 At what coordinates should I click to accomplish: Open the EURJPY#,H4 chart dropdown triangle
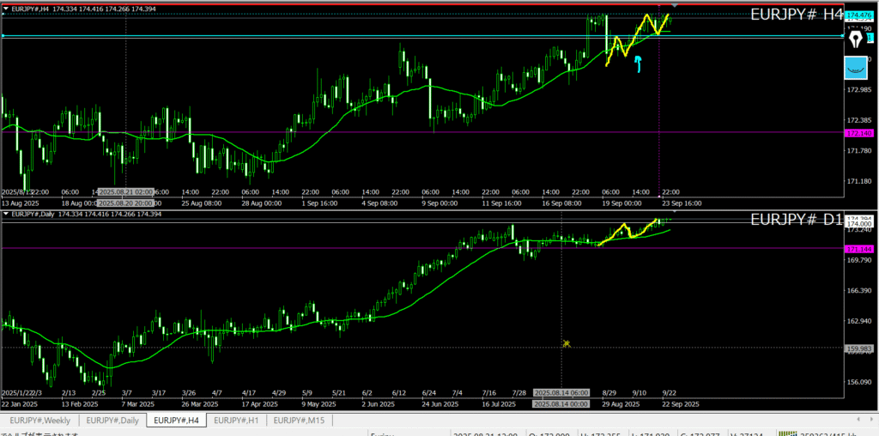pos(7,8)
